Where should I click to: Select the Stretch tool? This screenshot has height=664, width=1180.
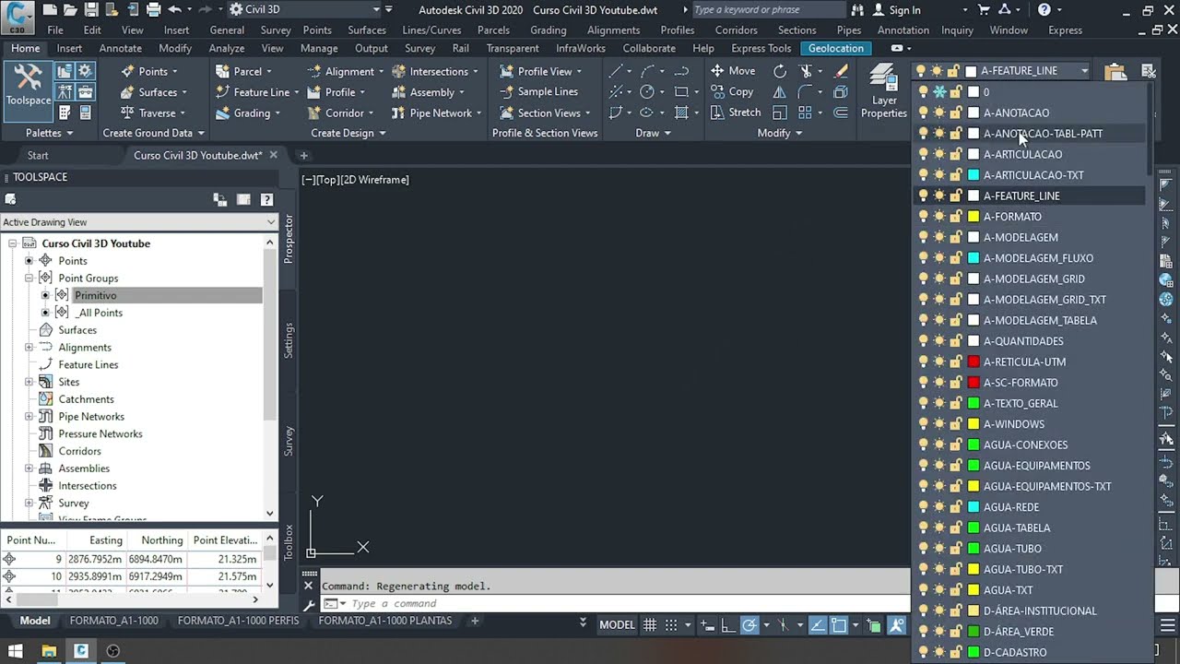pos(736,113)
